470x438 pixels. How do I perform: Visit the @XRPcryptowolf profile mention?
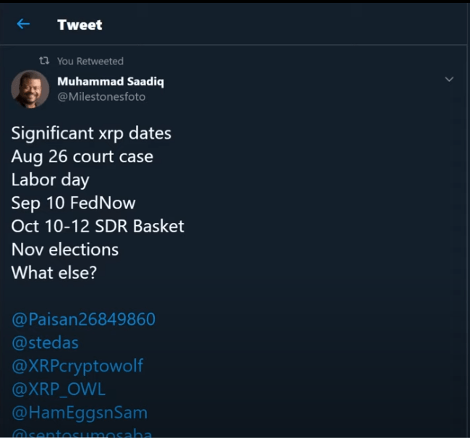pyautogui.click(x=77, y=366)
